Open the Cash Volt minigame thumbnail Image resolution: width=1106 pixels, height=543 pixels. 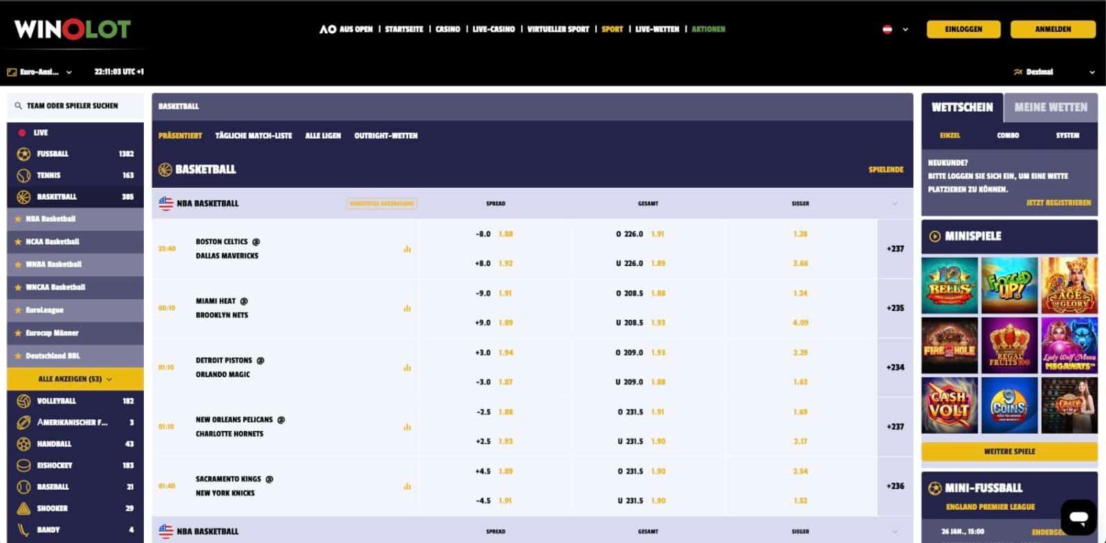pos(949,406)
